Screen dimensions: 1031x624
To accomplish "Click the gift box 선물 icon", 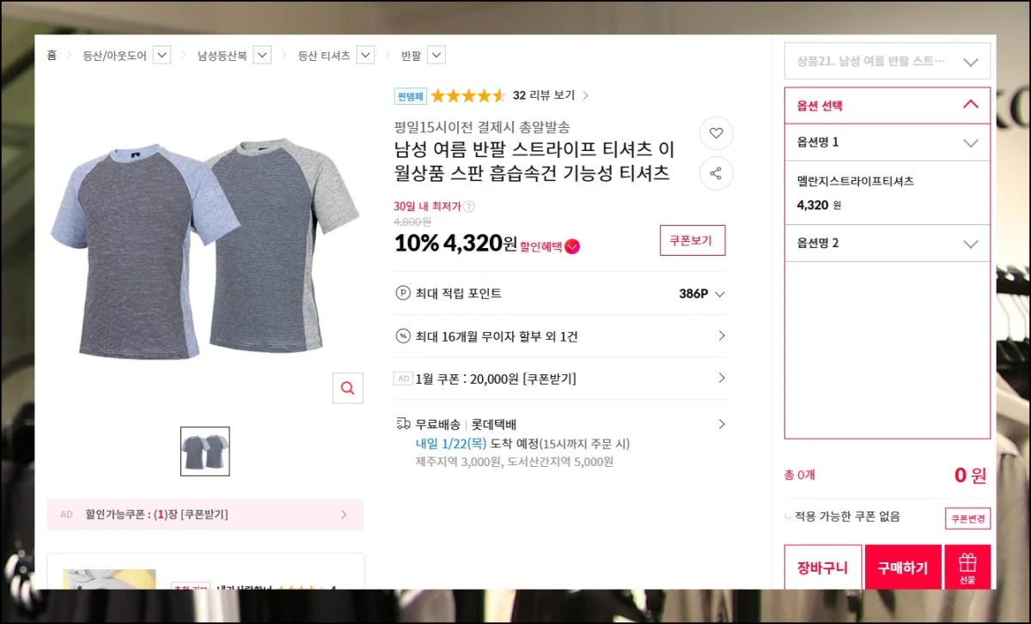I will coord(968,567).
